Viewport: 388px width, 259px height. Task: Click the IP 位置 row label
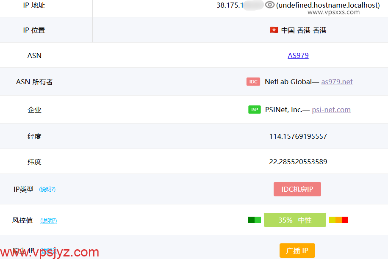pos(34,30)
